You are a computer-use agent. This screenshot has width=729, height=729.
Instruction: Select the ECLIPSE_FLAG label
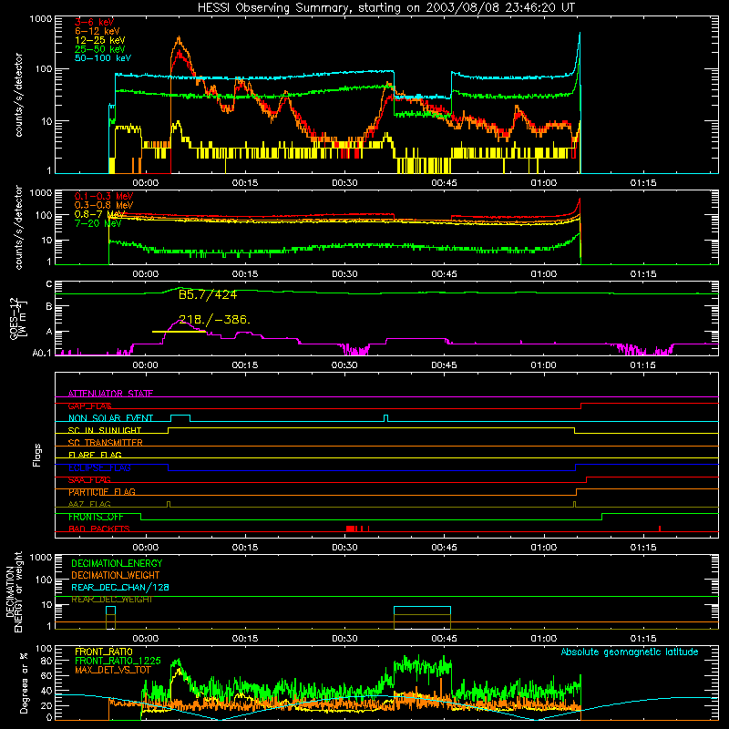(x=99, y=467)
